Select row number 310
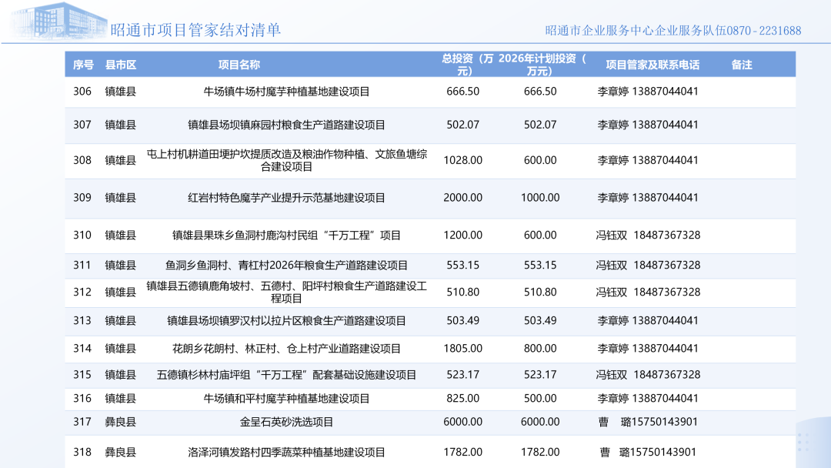831x468 pixels. pyautogui.click(x=82, y=235)
